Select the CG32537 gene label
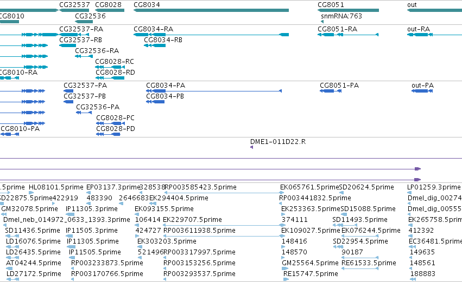The image size is (462, 282). pos(74,5)
